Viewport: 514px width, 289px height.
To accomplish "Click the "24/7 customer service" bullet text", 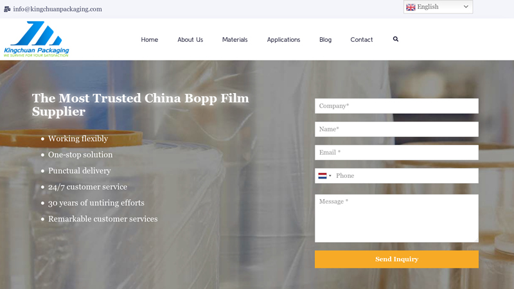I will (87, 187).
